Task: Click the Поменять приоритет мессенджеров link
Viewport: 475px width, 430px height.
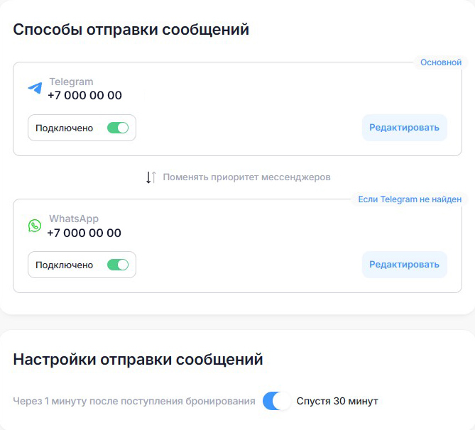Action: click(x=246, y=177)
